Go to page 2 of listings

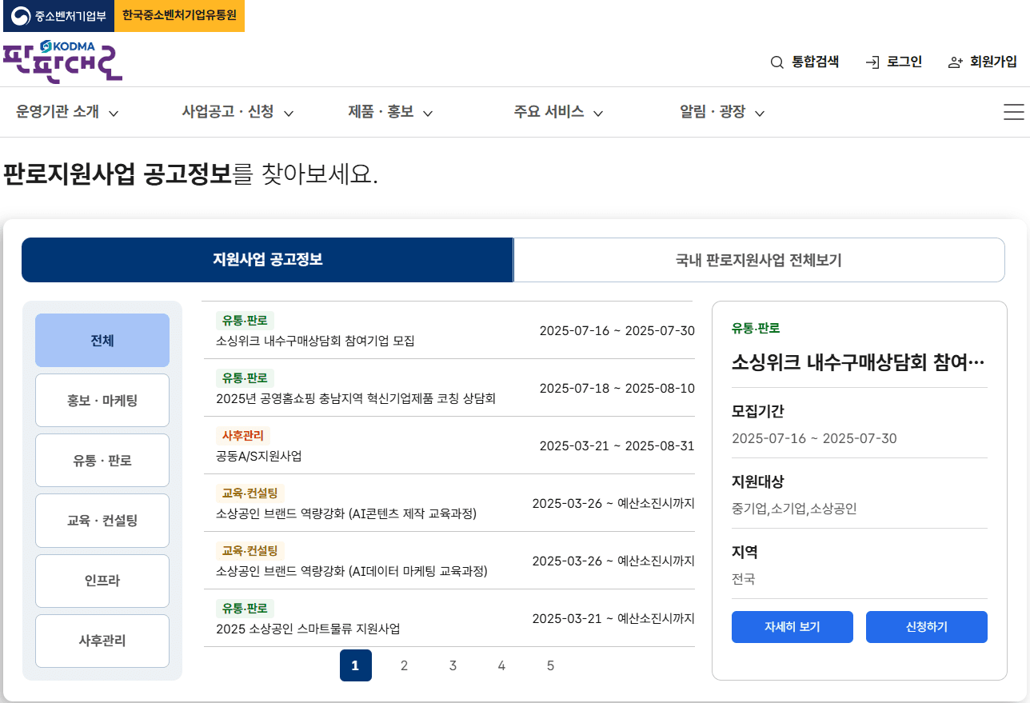tap(405, 665)
